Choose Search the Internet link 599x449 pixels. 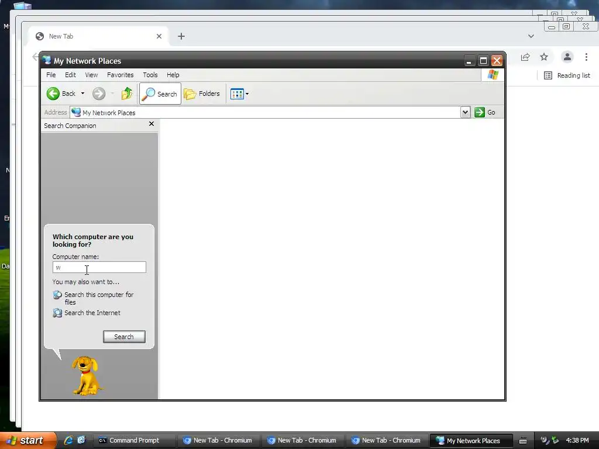92,313
